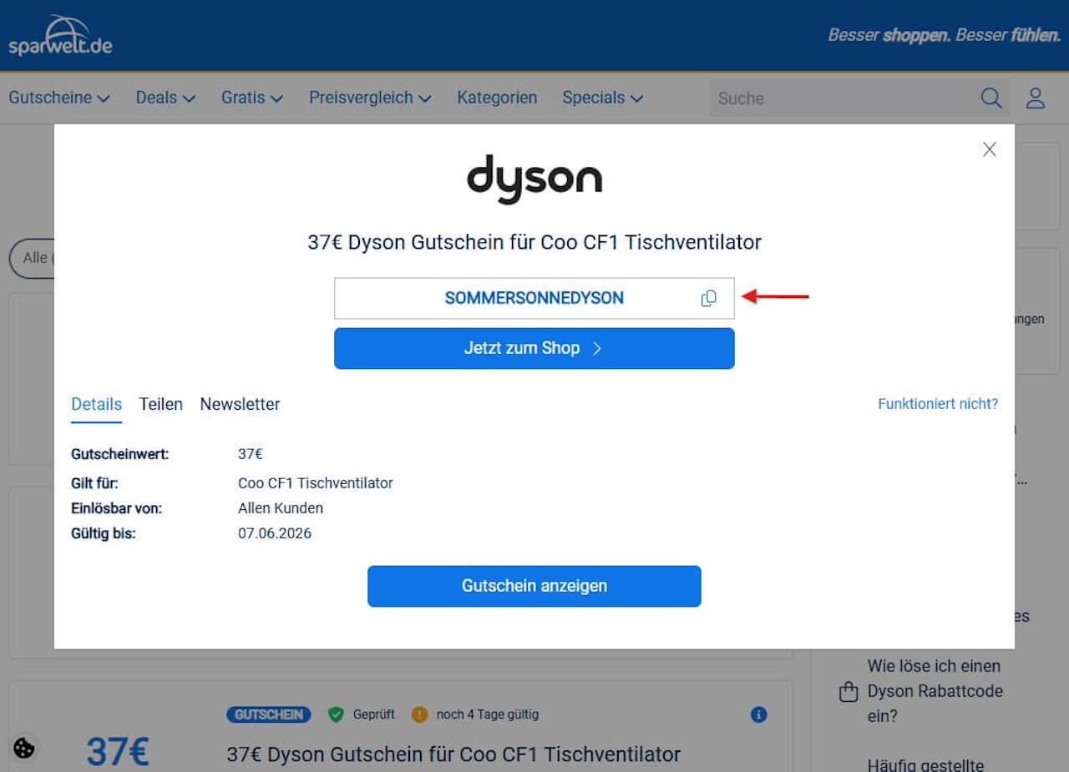The image size is (1069, 772).
Task: Click the SOMMERSONNEDYSON code field
Action: tap(534, 298)
